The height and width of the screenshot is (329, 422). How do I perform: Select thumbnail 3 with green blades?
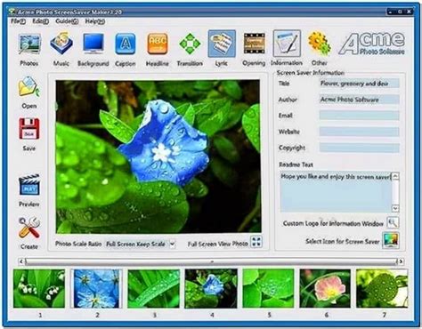click(x=154, y=288)
